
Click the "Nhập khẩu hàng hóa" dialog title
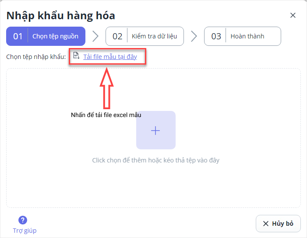60,16
